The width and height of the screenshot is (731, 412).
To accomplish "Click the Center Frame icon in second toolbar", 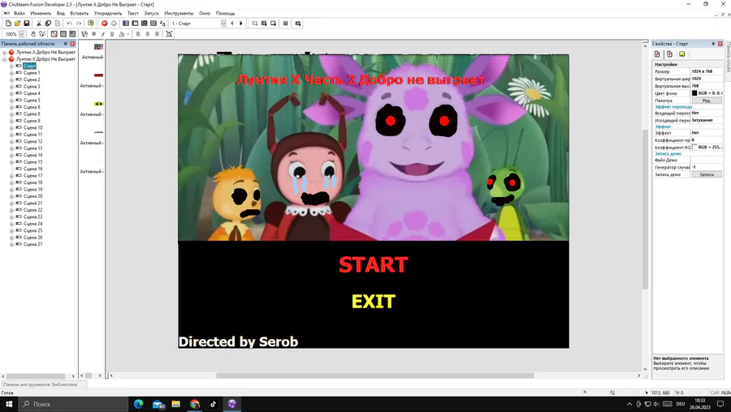I will click(169, 34).
